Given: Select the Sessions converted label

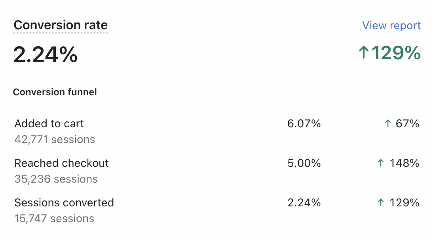Looking at the screenshot, I should click(x=64, y=203).
